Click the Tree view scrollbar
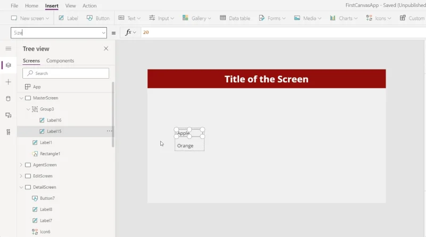 113,114
